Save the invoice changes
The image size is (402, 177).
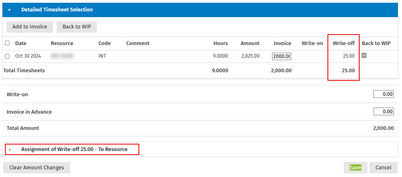pos(356,168)
